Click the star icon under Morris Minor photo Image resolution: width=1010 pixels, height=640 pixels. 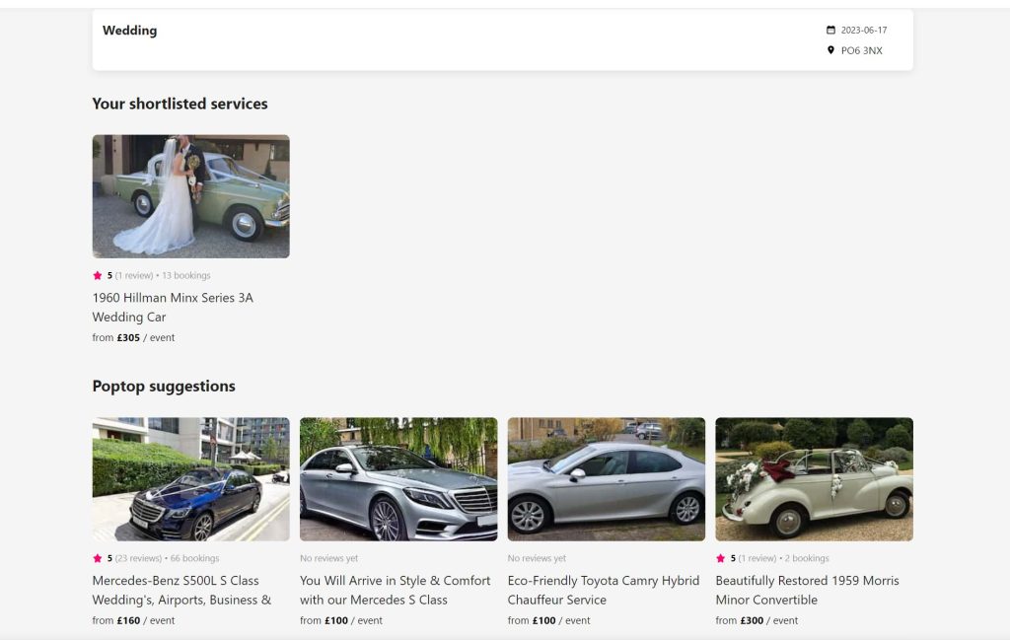pyautogui.click(x=721, y=559)
